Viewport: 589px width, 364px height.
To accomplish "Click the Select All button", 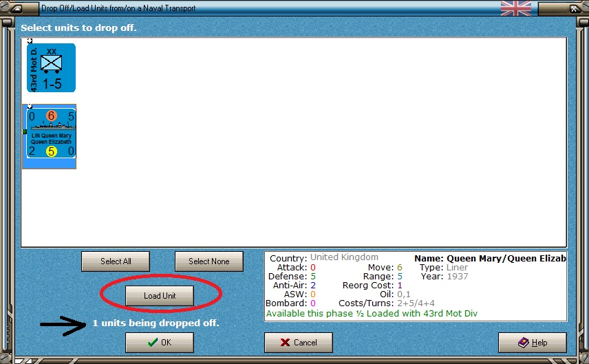I will (116, 261).
